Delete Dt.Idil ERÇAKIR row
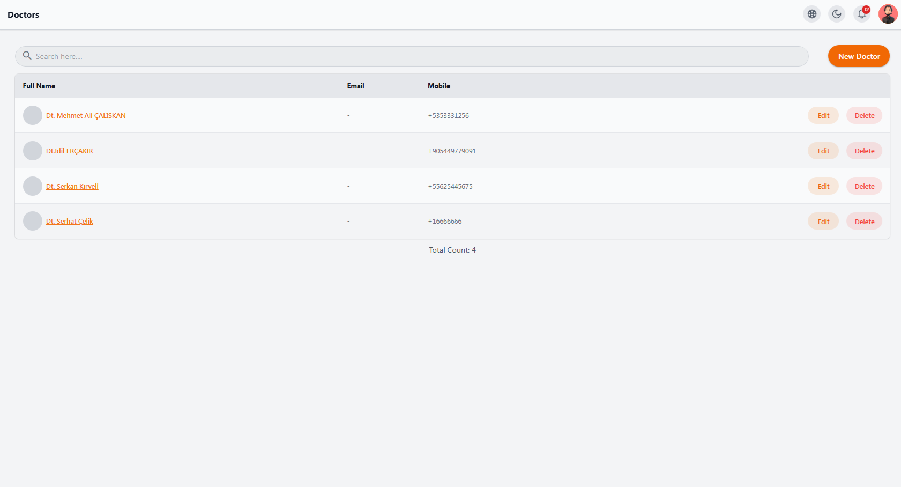901x487 pixels. pos(864,151)
